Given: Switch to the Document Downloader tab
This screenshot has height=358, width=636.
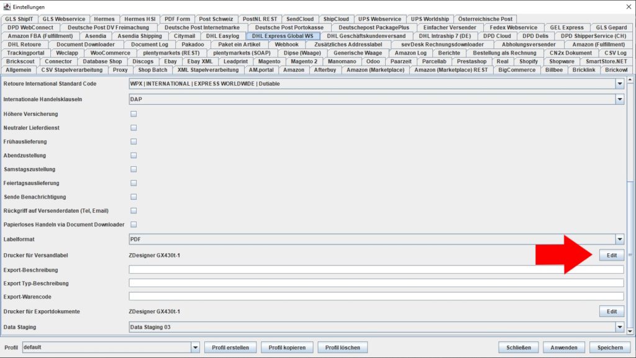Looking at the screenshot, I should [x=86, y=45].
